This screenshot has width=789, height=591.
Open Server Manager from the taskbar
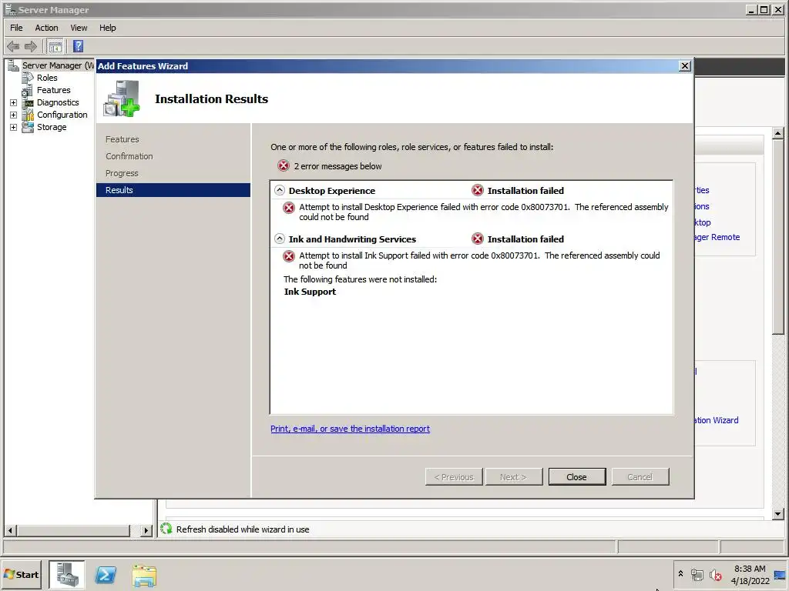(x=67, y=574)
